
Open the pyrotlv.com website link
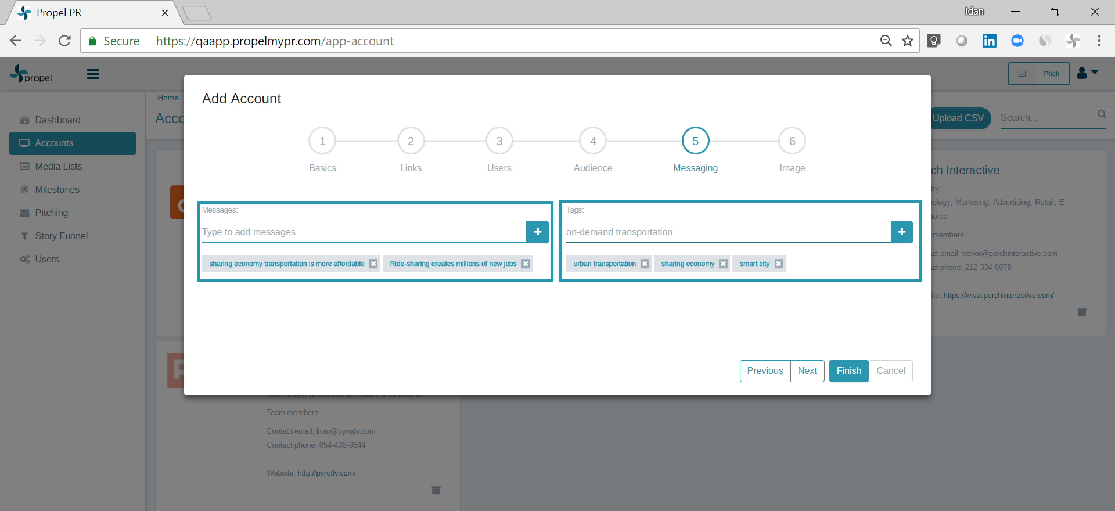tap(326, 473)
